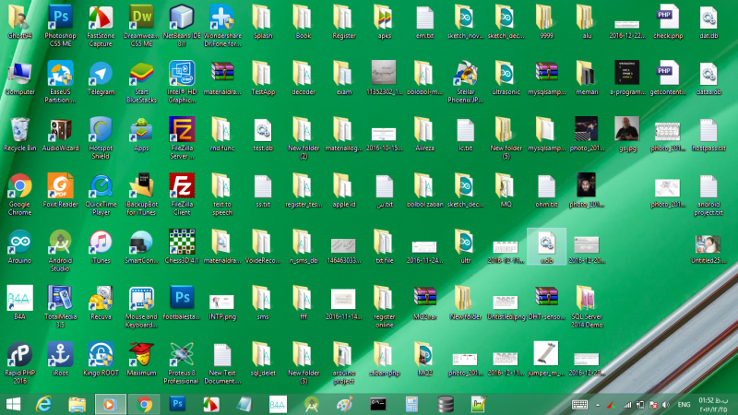The width and height of the screenshot is (738, 415).
Task: Open EaseUS Partition shortcut
Action: click(60, 82)
